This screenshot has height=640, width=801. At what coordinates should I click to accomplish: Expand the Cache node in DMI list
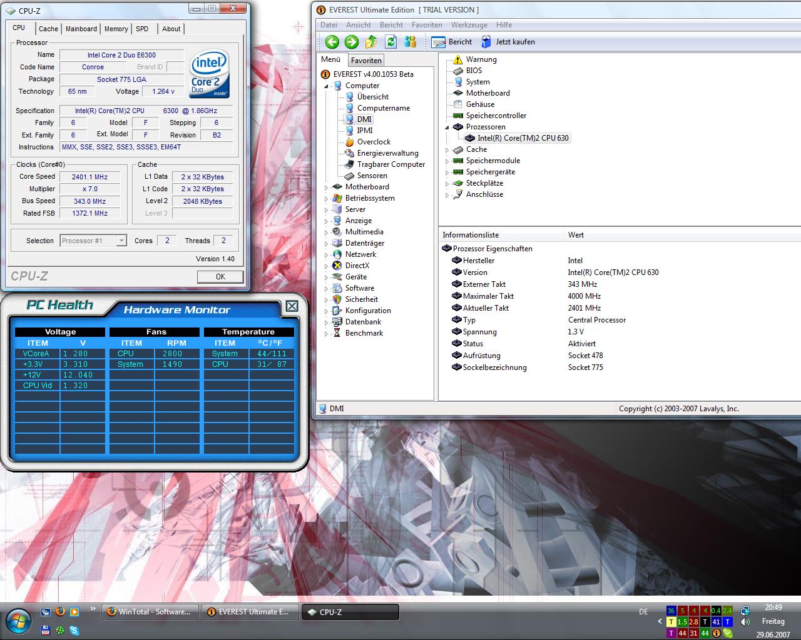click(447, 150)
